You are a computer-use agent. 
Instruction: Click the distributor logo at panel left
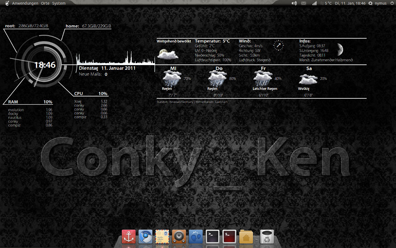click(7, 3)
